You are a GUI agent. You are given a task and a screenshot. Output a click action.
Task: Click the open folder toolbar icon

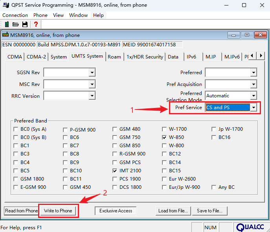click(x=16, y=24)
